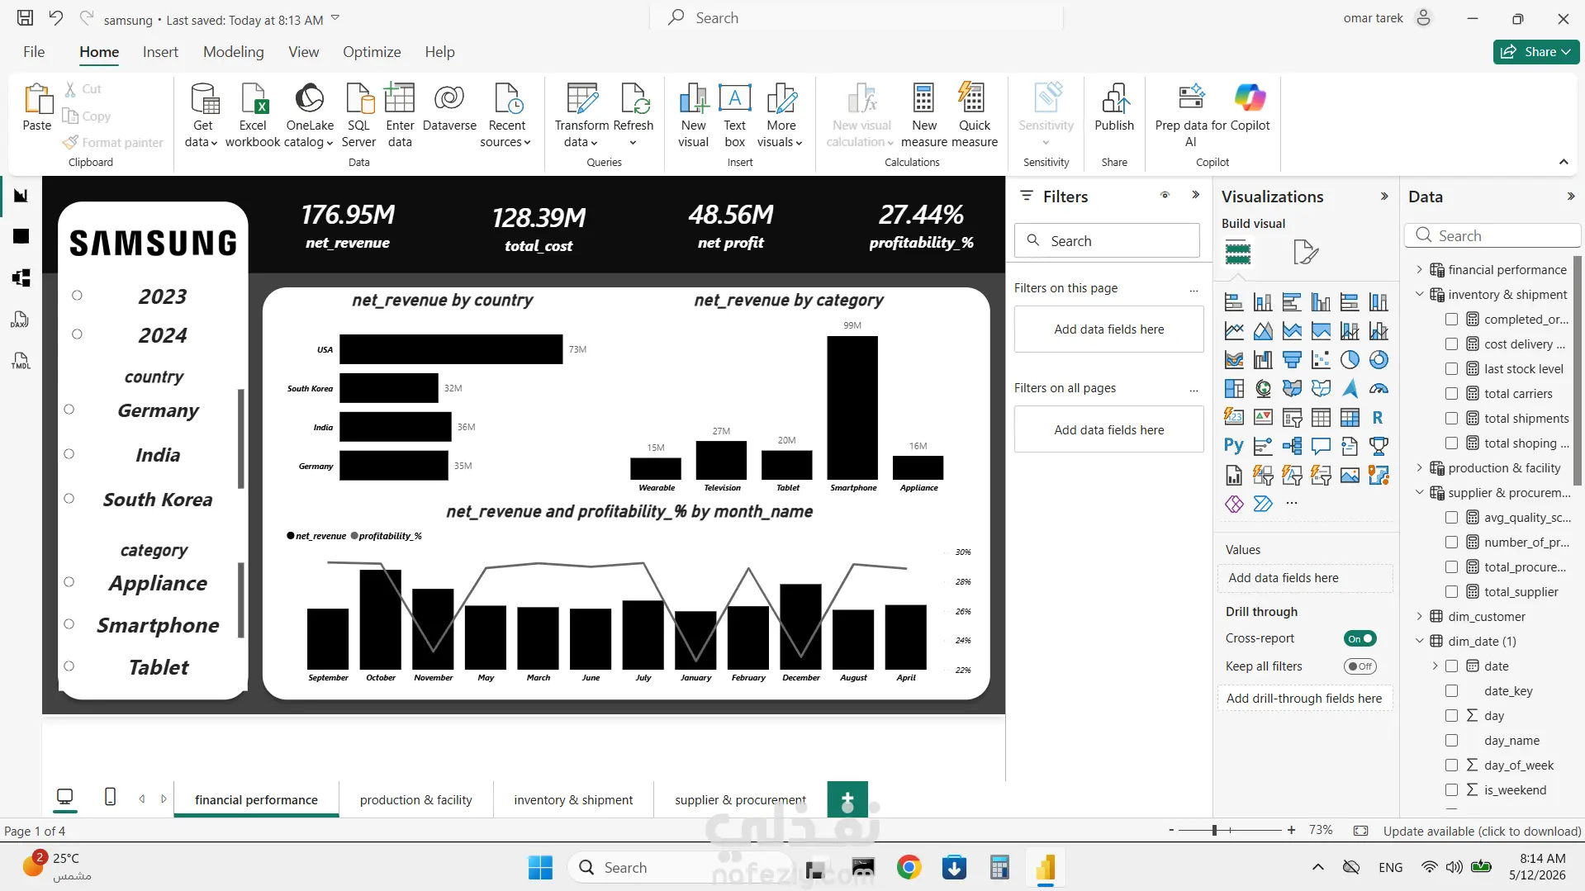The image size is (1585, 891).
Task: Open Recent sources dropdown
Action: (506, 116)
